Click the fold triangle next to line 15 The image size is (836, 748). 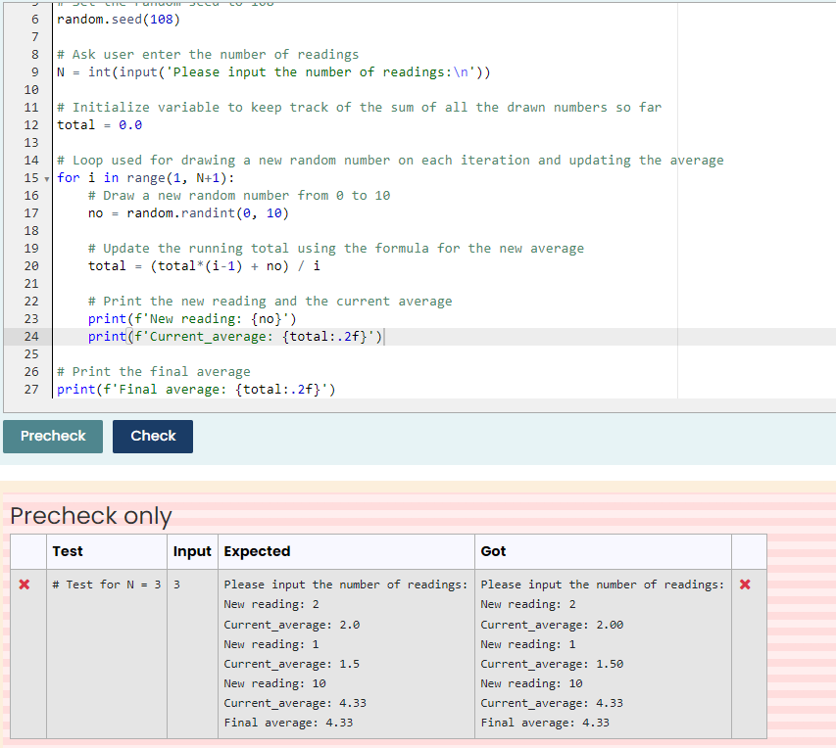tap(44, 178)
